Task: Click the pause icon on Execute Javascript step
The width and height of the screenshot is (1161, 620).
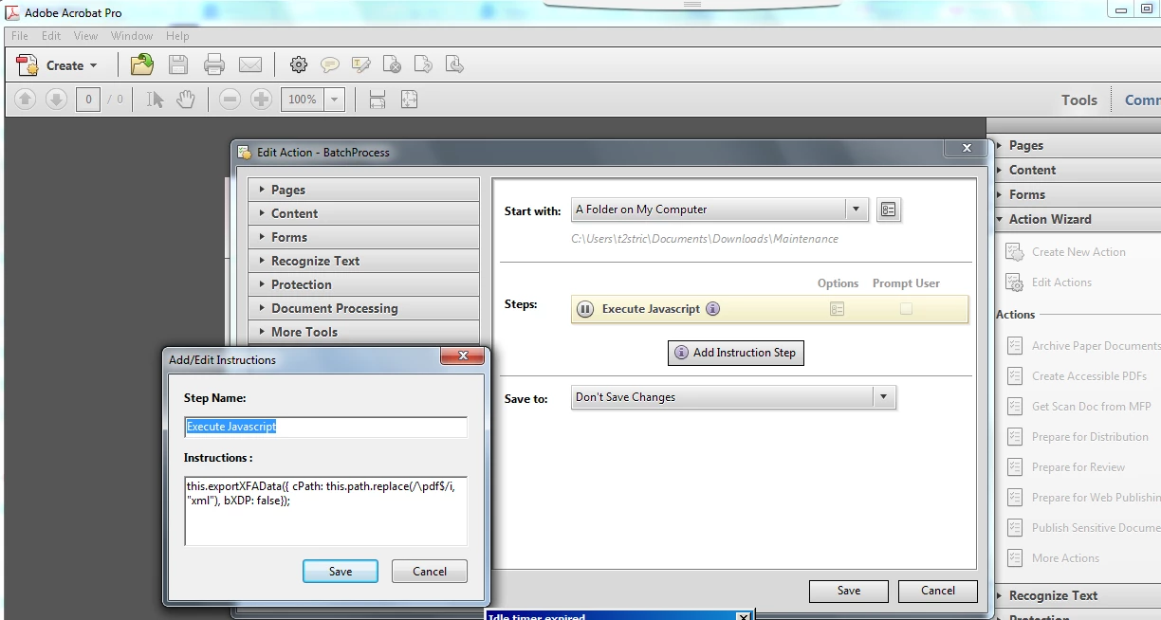Action: point(585,309)
